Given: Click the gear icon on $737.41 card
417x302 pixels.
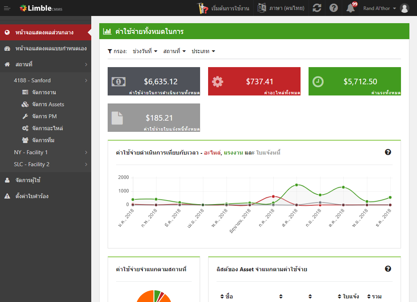Looking at the screenshot, I should click(x=218, y=81).
